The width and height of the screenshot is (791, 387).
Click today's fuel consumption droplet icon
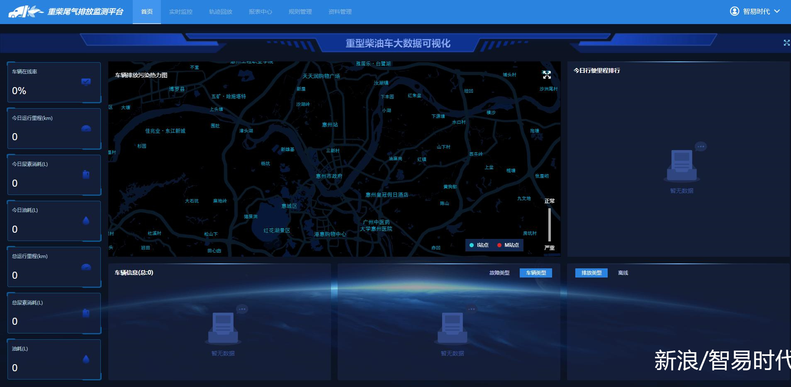point(86,221)
